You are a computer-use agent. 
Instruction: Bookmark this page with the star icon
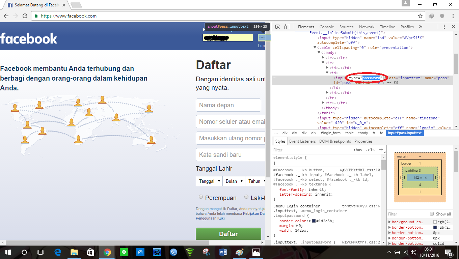pyautogui.click(x=420, y=16)
